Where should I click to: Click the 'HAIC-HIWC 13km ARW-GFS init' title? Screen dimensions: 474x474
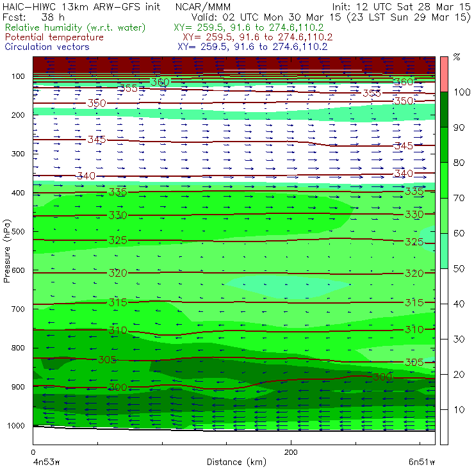[81, 6]
